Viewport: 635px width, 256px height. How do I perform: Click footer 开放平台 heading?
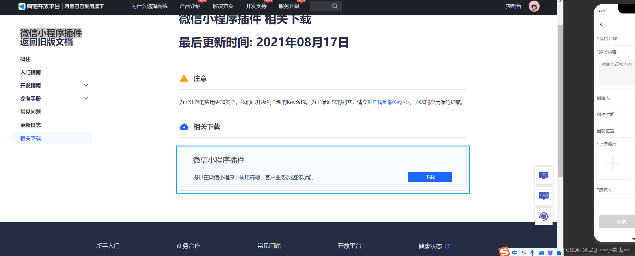349,246
